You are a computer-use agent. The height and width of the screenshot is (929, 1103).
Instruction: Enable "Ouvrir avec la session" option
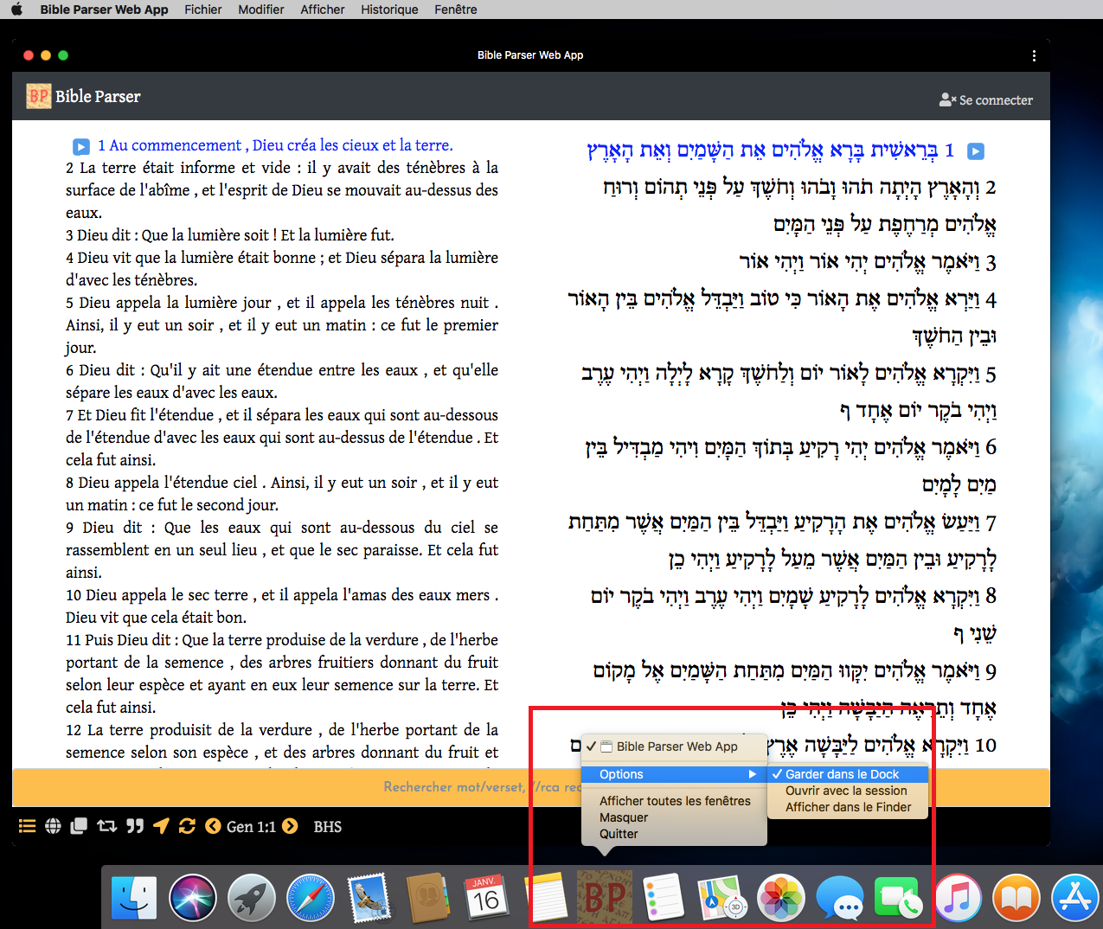[x=846, y=791]
